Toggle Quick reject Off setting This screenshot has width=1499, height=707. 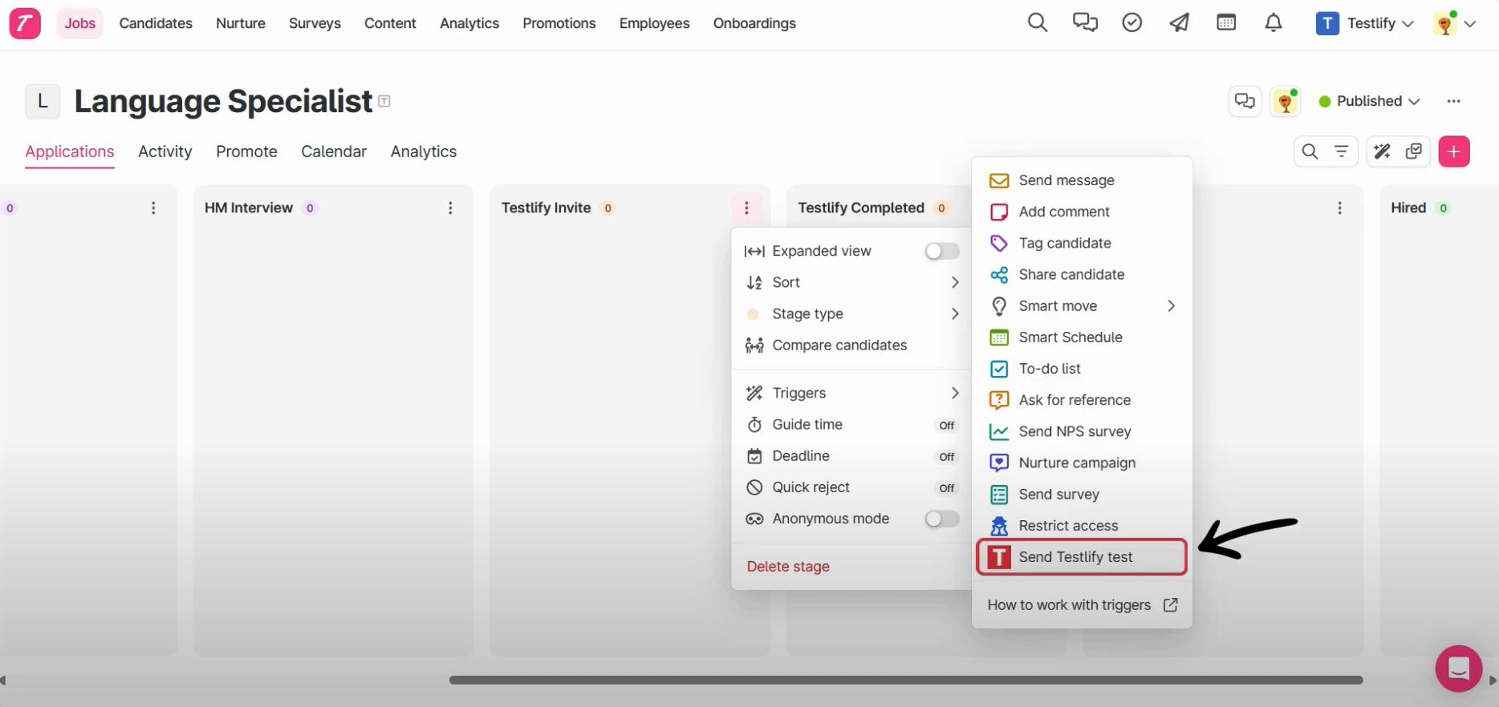(x=947, y=487)
